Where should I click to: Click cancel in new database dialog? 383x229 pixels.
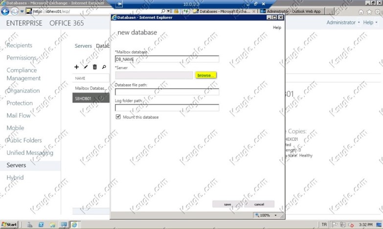[259, 204]
